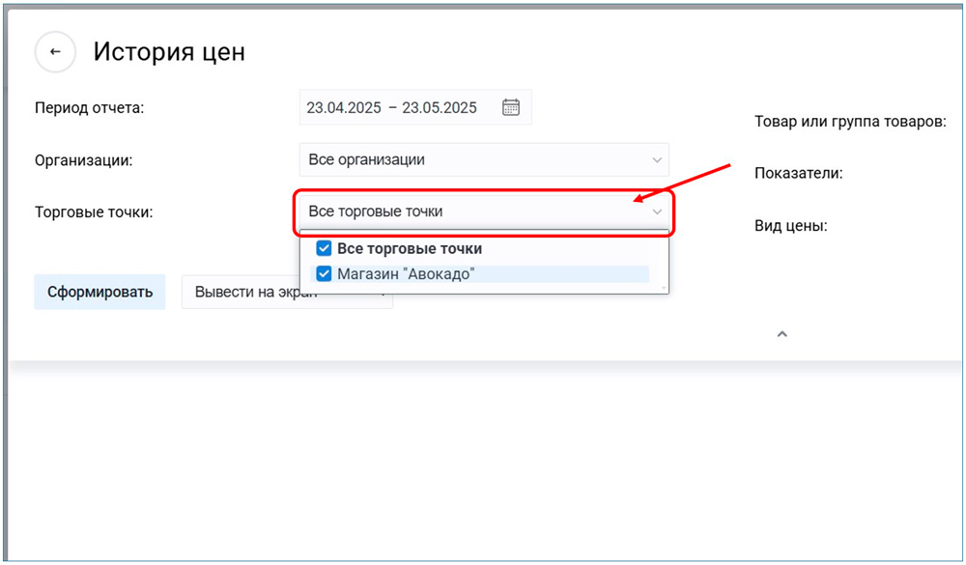Click the start date 23.04.2025

coord(343,108)
